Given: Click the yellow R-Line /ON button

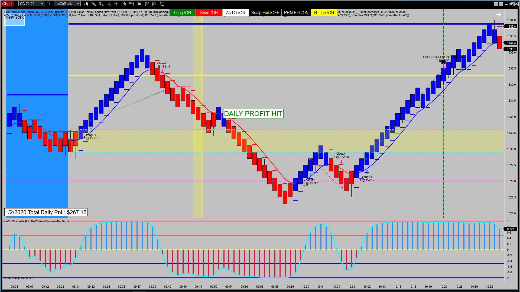Looking at the screenshot, I should [324, 13].
